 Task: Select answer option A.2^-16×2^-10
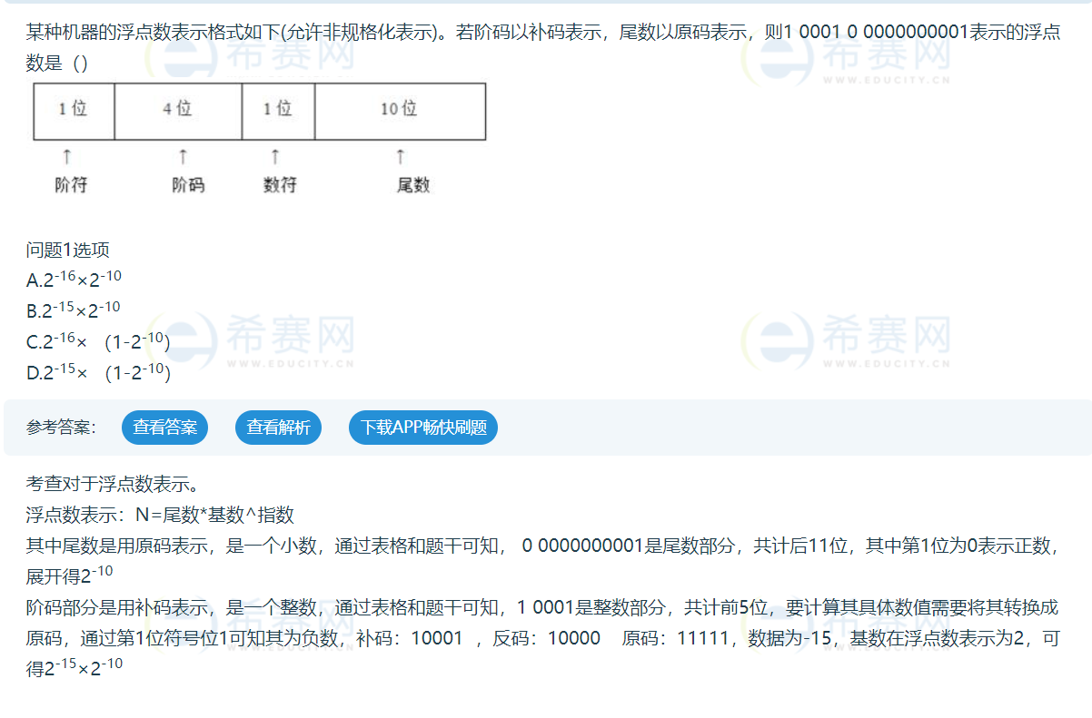[x=74, y=280]
